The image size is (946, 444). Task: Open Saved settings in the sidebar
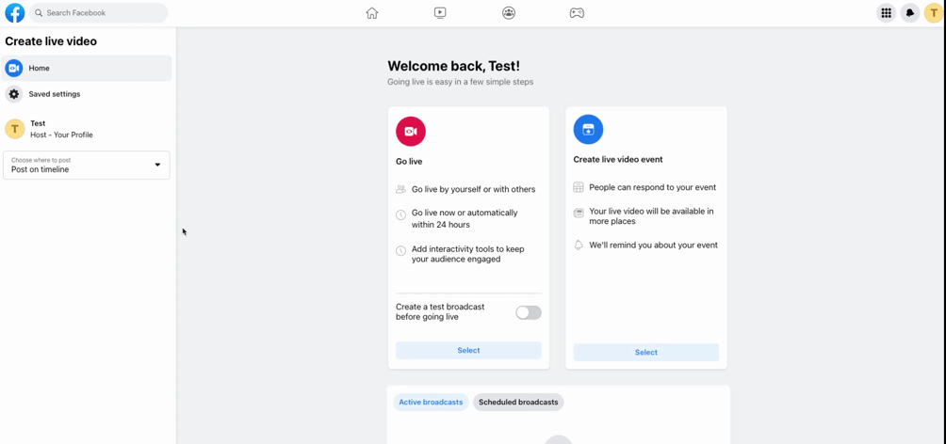(54, 94)
